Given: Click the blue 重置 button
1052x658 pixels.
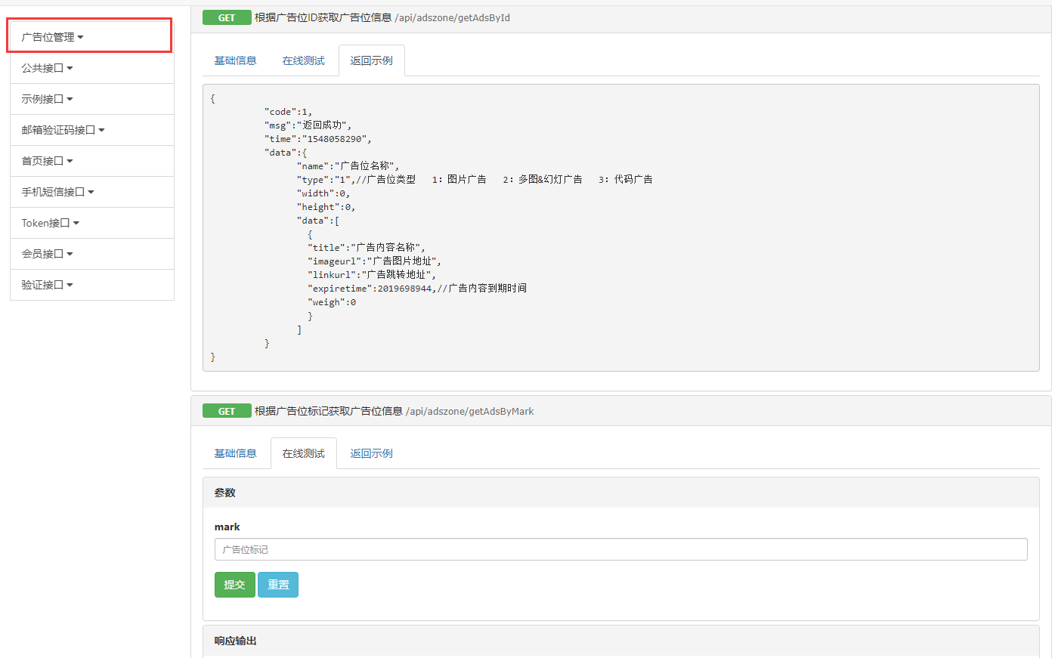Looking at the screenshot, I should pyautogui.click(x=278, y=585).
